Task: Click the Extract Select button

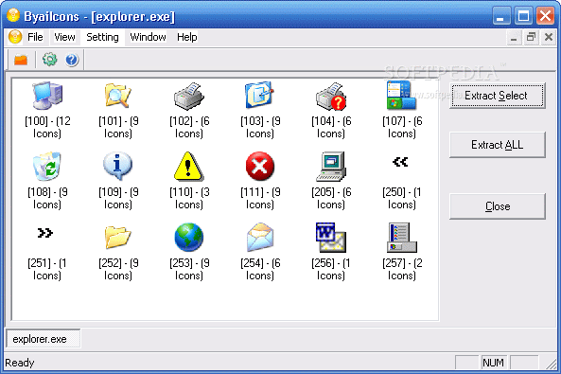Action: pos(498,96)
